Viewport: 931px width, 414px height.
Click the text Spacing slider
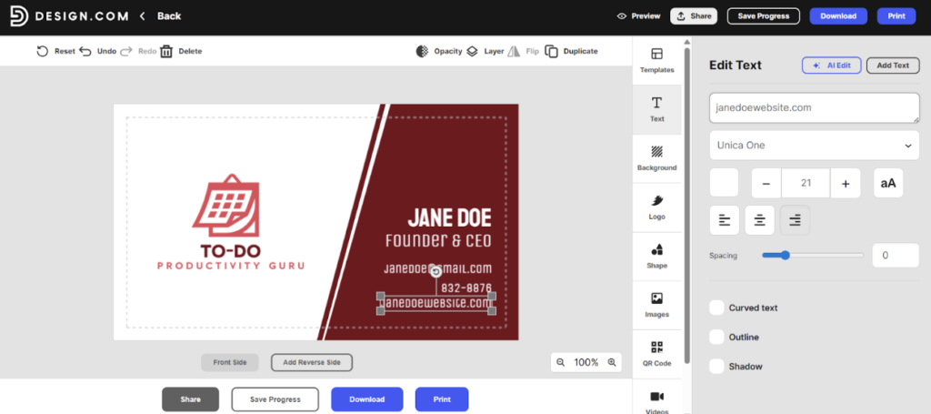tap(813, 256)
